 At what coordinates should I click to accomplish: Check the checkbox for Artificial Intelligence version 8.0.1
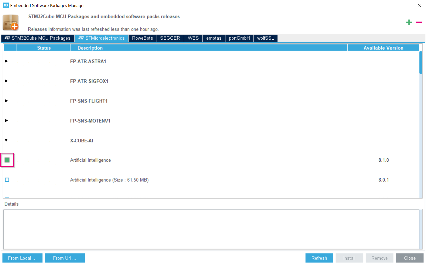click(7, 180)
